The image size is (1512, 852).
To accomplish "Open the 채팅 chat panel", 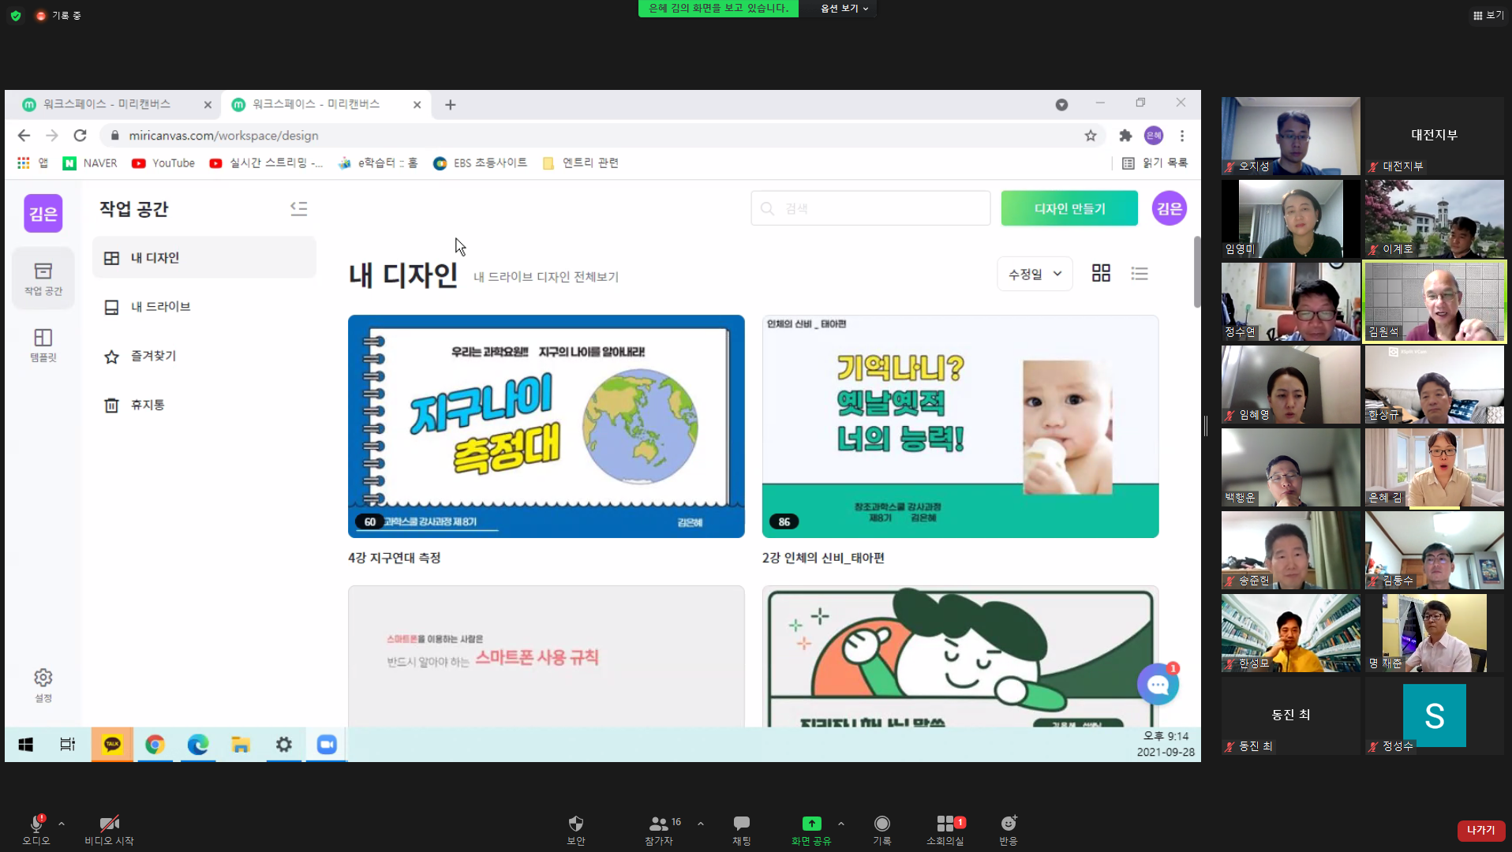I will (x=741, y=829).
